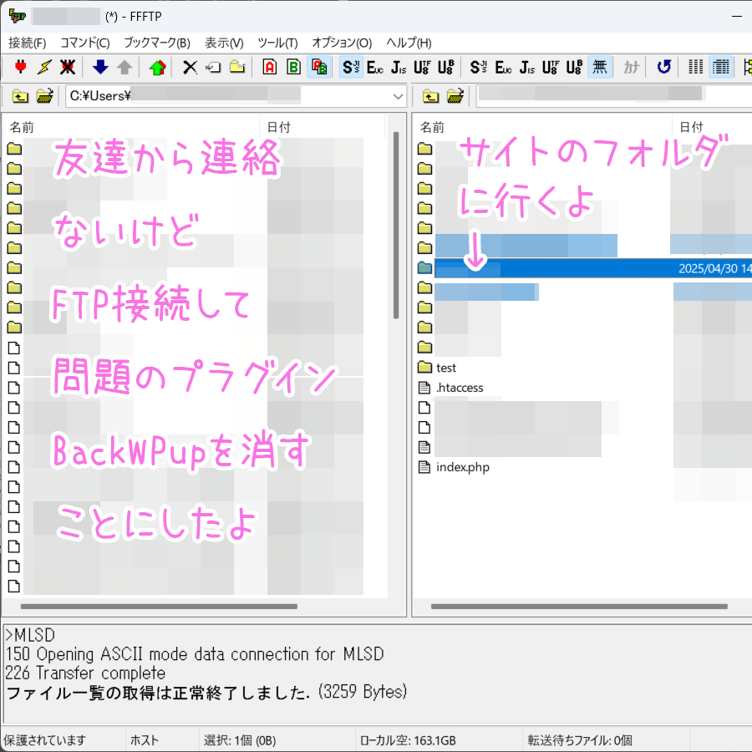This screenshot has height=752, width=752.
Task: Click the ローカル空: 163.1GB status entry
Action: pos(408,740)
